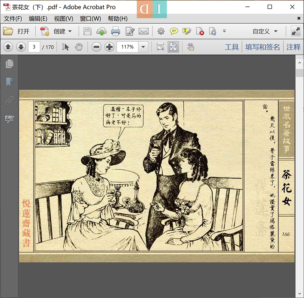Screen dimensions: 304x298
Task: Click the page number field
Action: click(34, 47)
